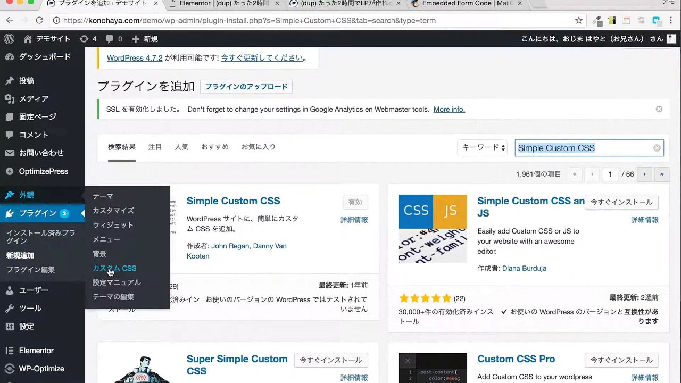Click author Diana Burduja link
Screen dimensions: 681x383
pyautogui.click(x=524, y=268)
